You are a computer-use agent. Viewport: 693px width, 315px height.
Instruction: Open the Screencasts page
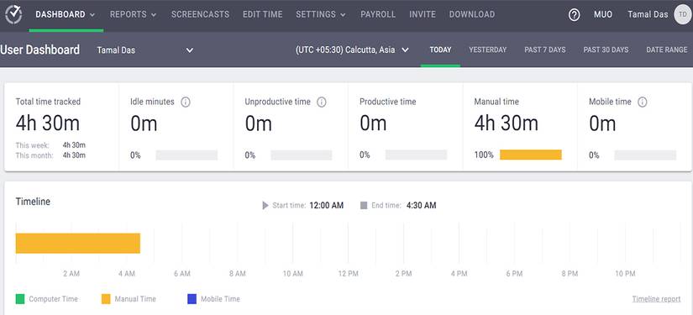point(200,14)
